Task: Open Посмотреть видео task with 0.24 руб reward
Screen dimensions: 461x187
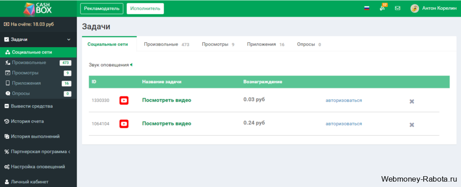Action: (167, 124)
